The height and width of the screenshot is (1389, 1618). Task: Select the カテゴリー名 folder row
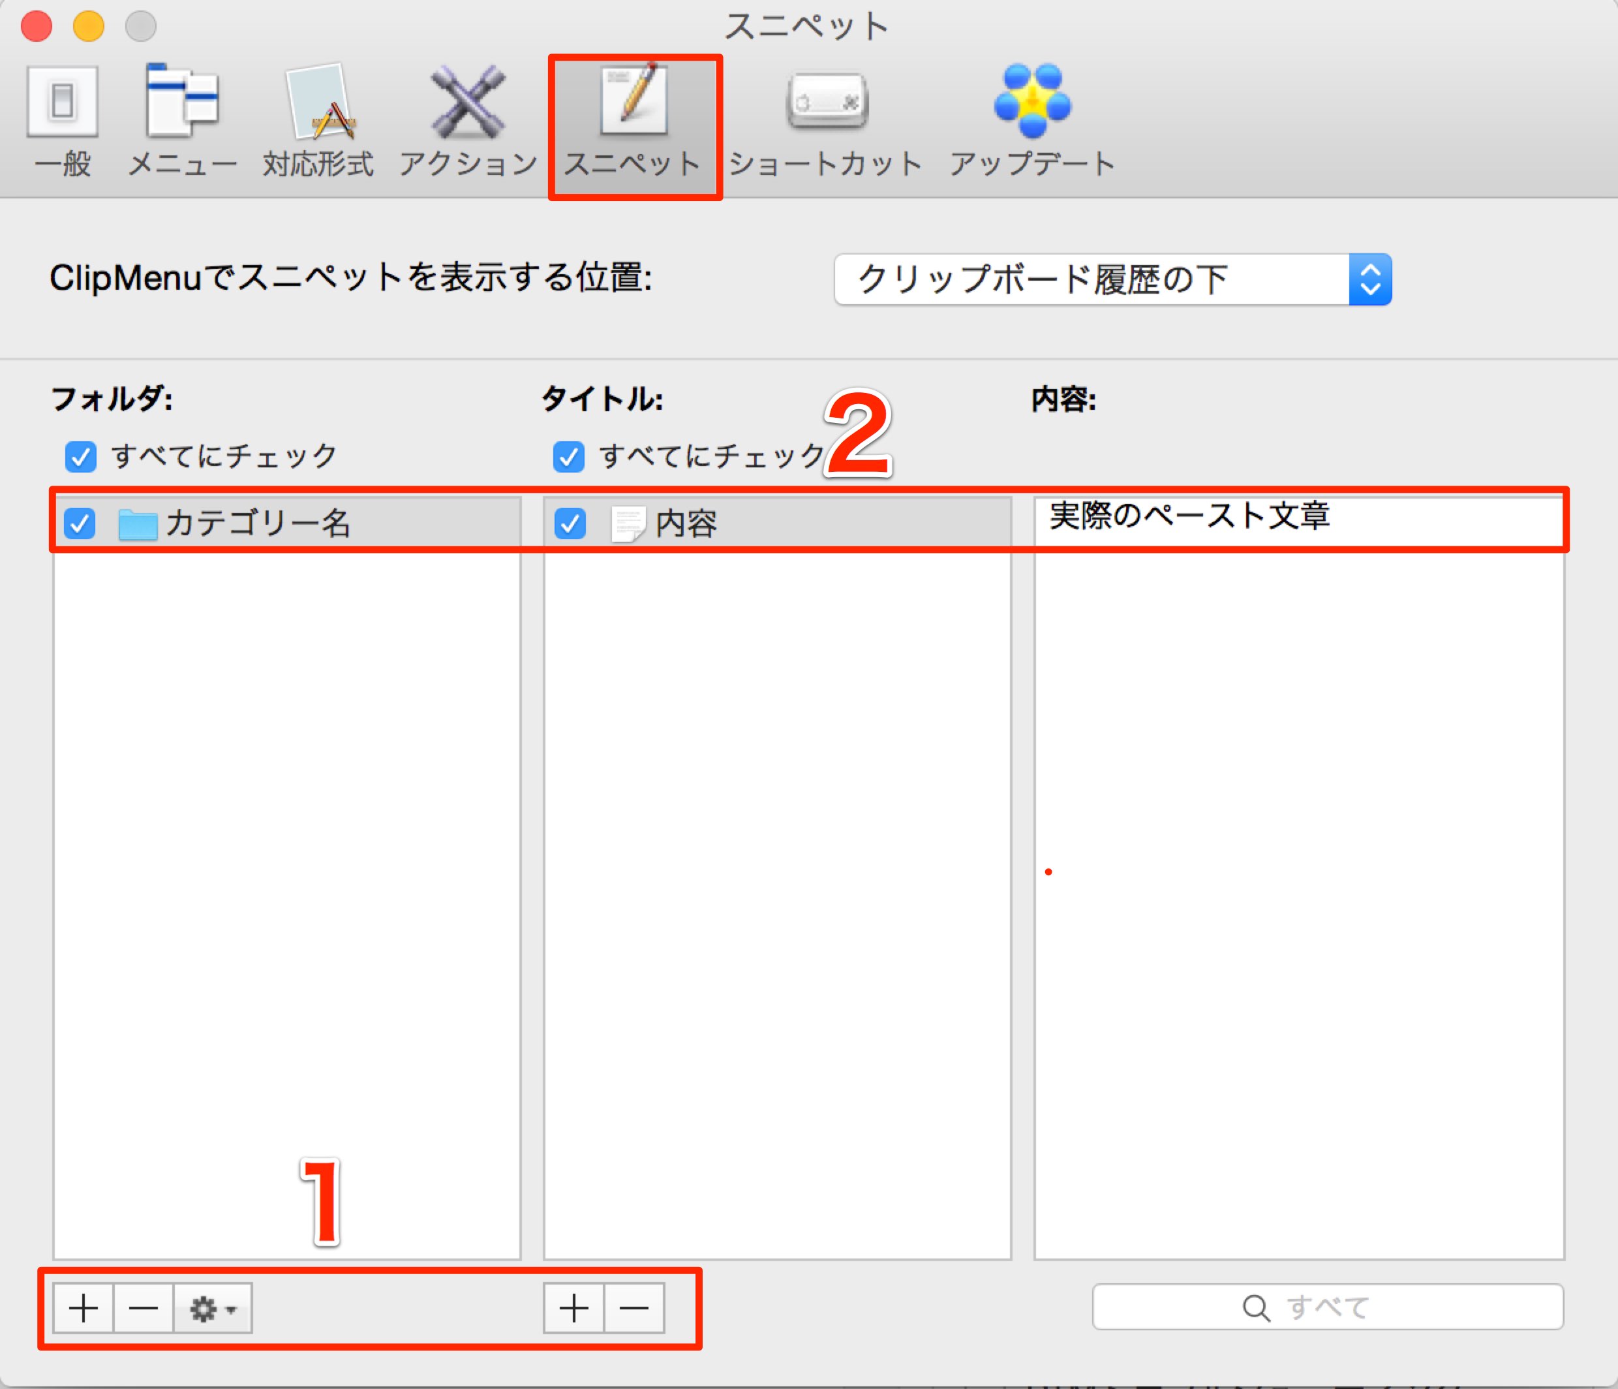pos(286,523)
